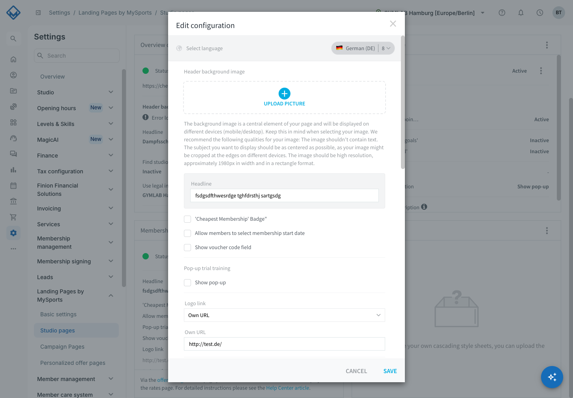Enable 'Cheapest Membership' Badge checkbox
573x398 pixels.
click(187, 219)
